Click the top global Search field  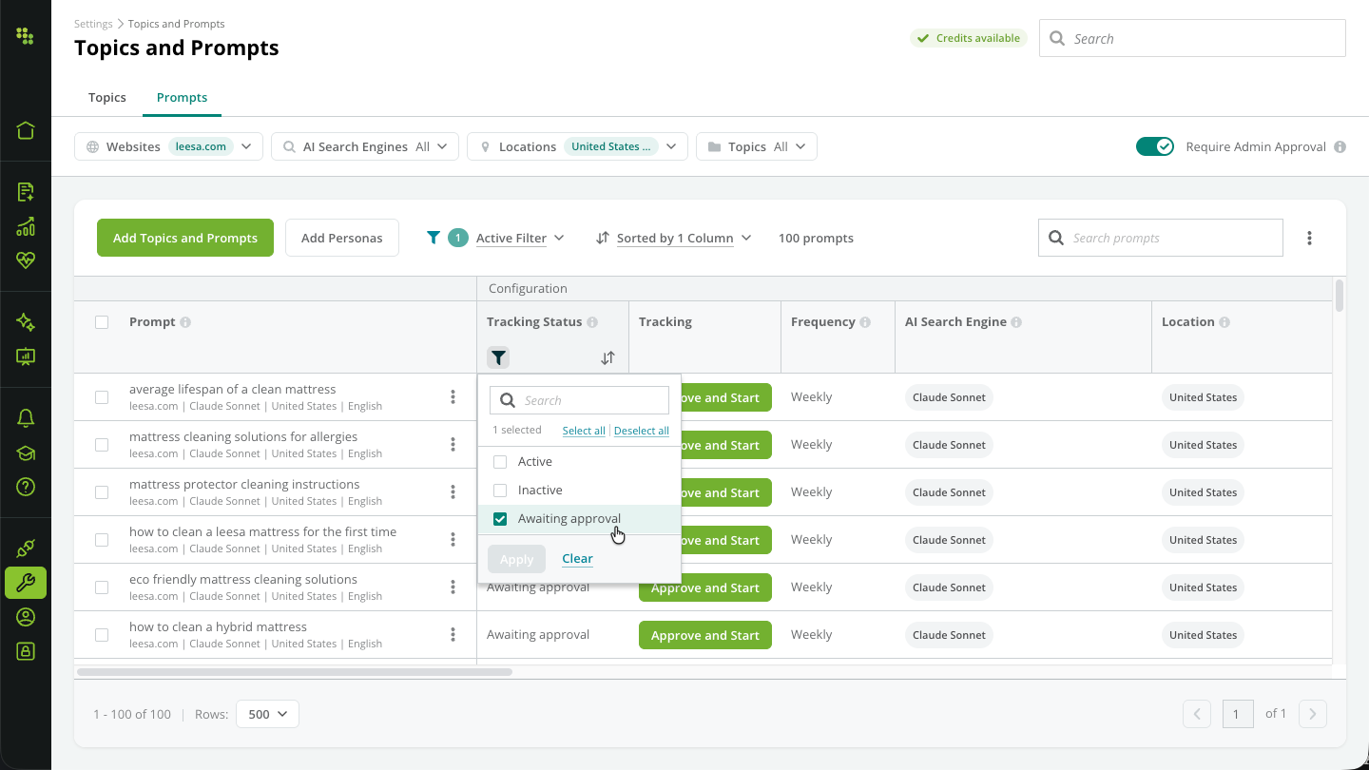click(x=1192, y=38)
